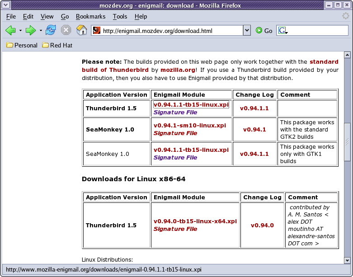Click the throbber activity icon
The width and height of the screenshot is (353, 277).
tap(346, 16)
